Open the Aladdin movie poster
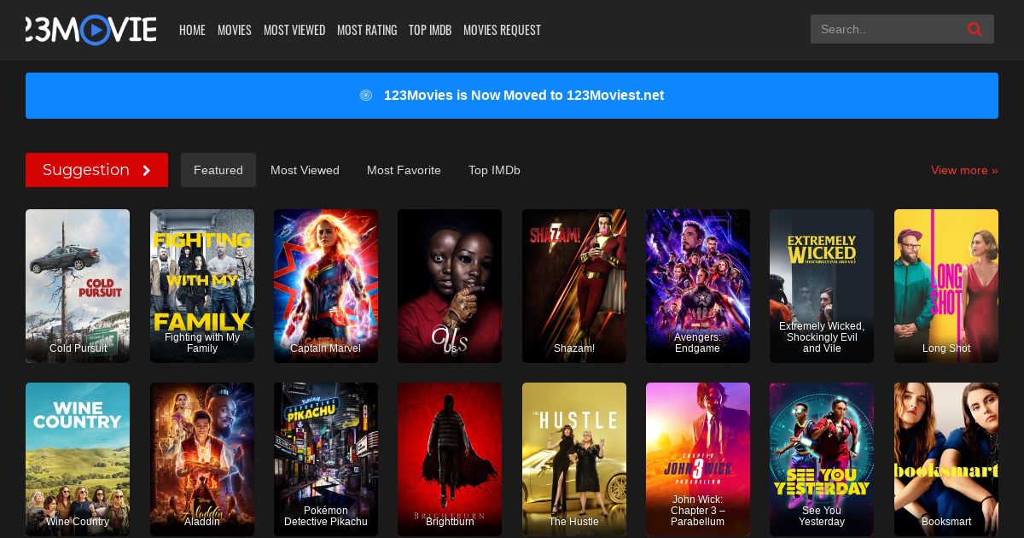 pyautogui.click(x=202, y=459)
